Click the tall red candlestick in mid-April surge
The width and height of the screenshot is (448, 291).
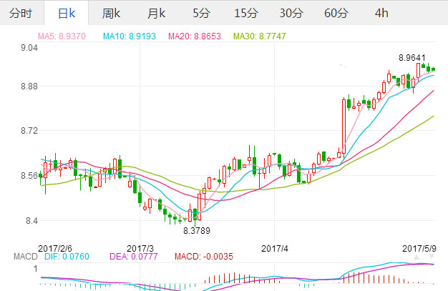[x=344, y=127]
